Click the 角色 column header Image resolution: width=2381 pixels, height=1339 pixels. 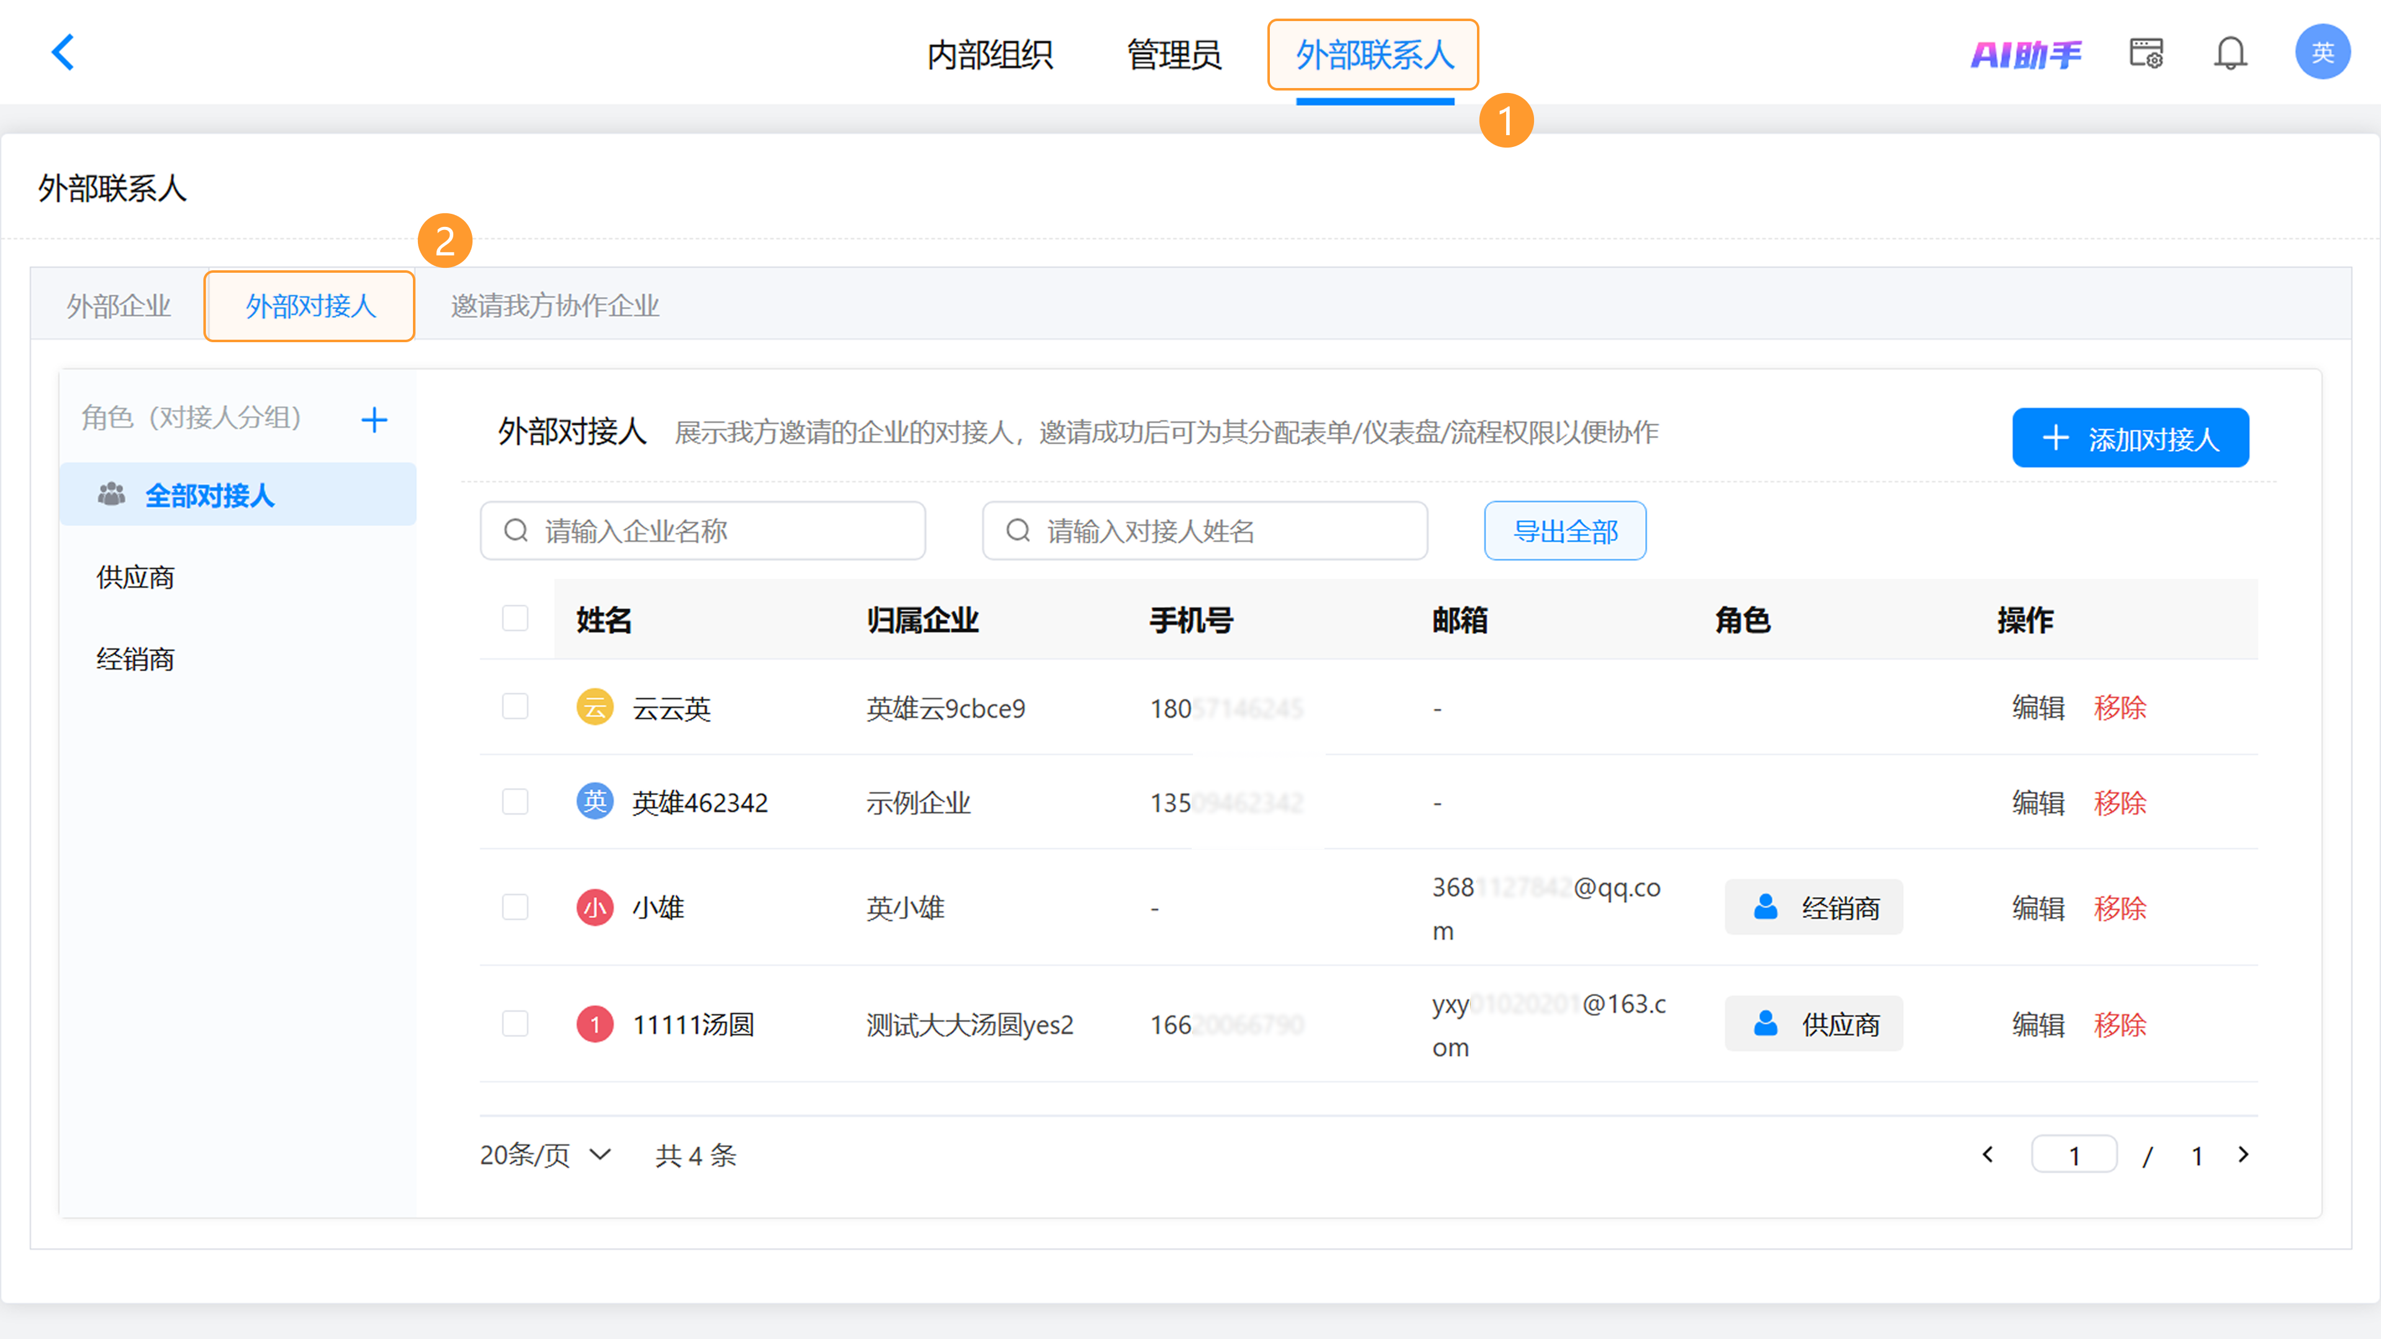pos(1742,619)
